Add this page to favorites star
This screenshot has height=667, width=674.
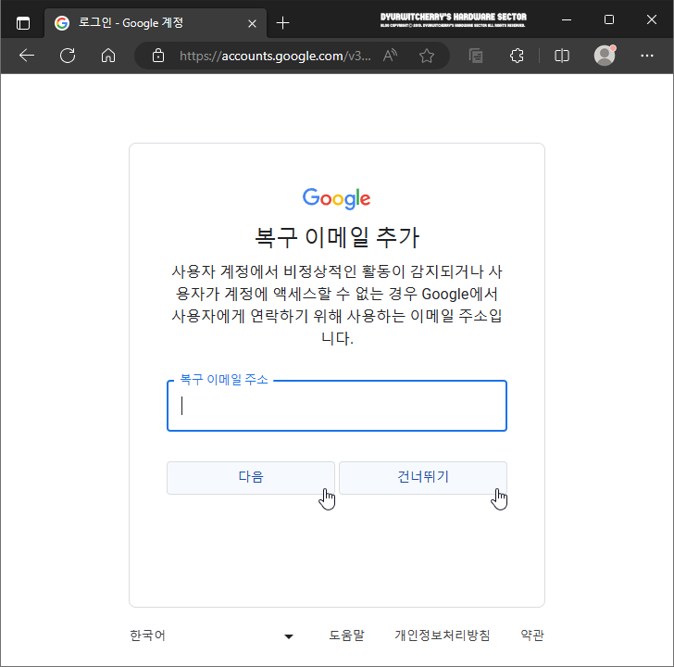click(x=427, y=56)
